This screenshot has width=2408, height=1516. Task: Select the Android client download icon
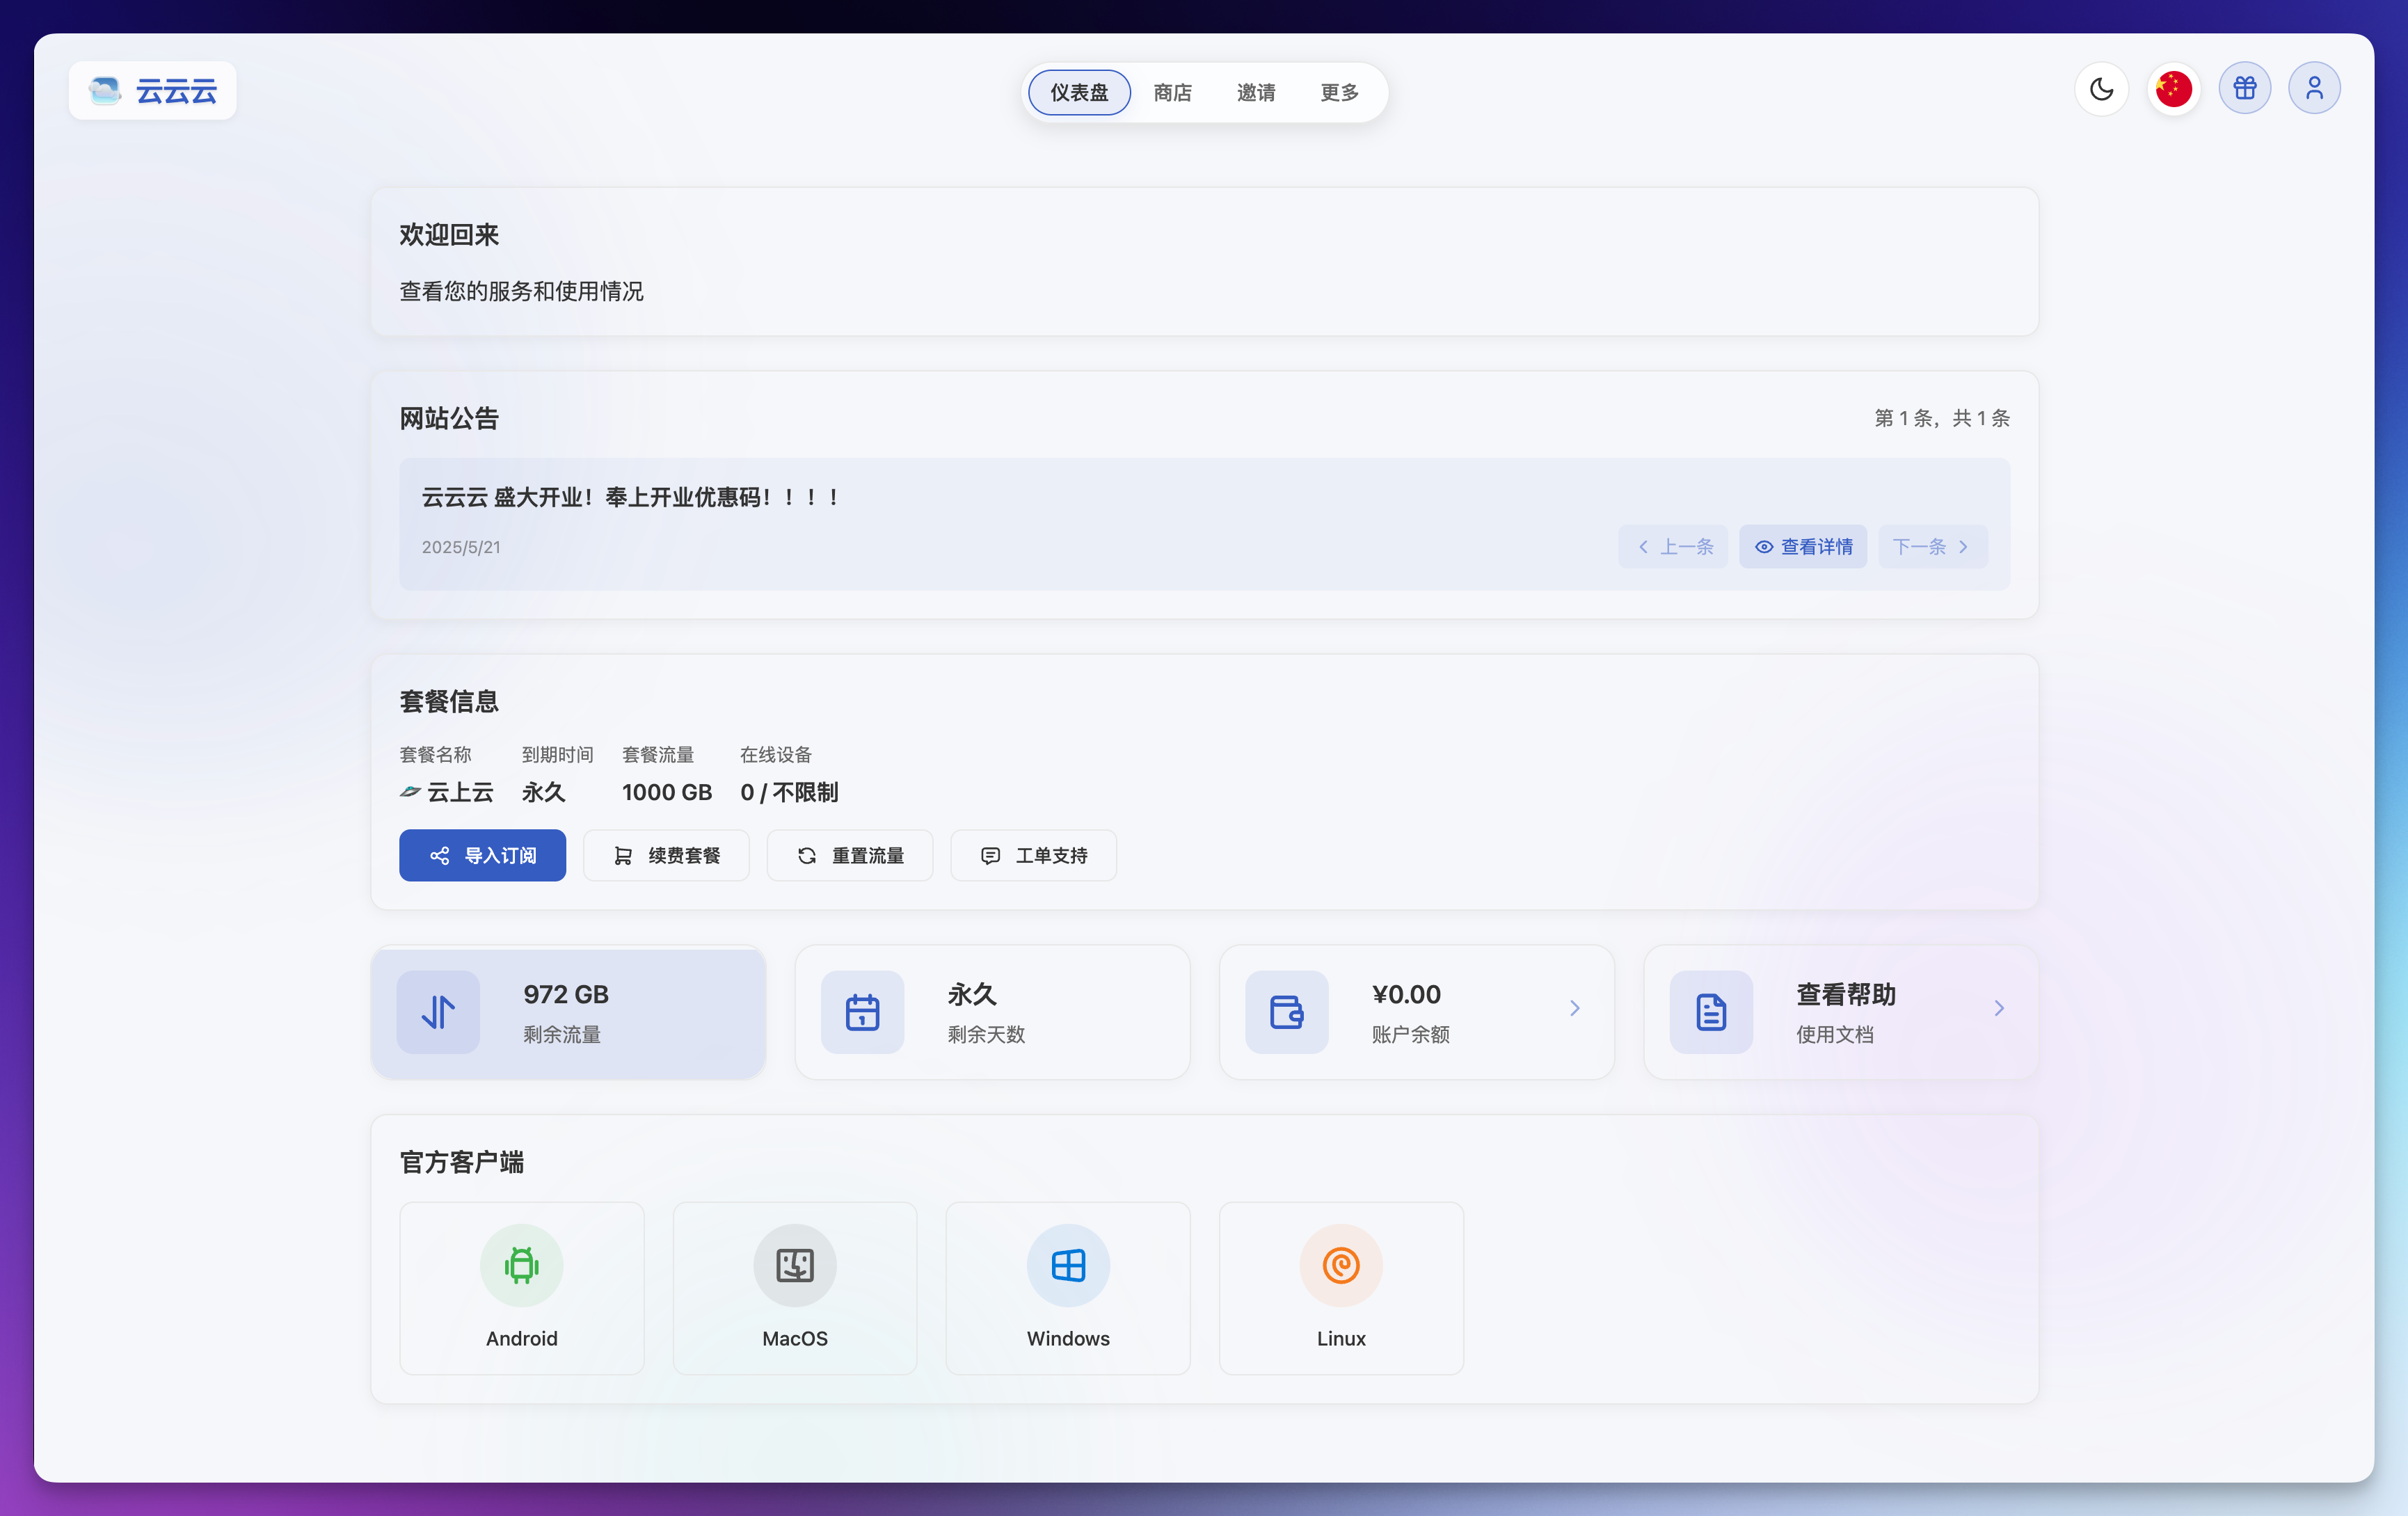(x=521, y=1264)
